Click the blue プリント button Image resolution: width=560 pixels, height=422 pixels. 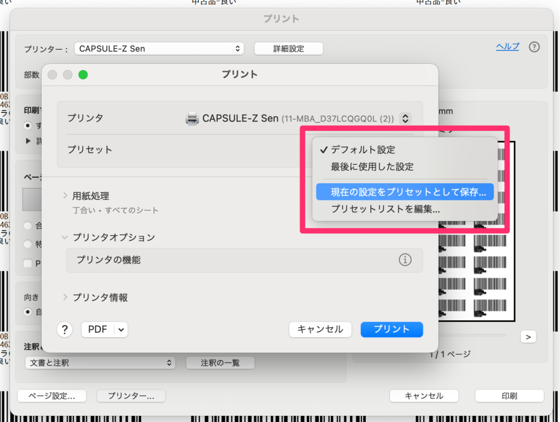[392, 329]
